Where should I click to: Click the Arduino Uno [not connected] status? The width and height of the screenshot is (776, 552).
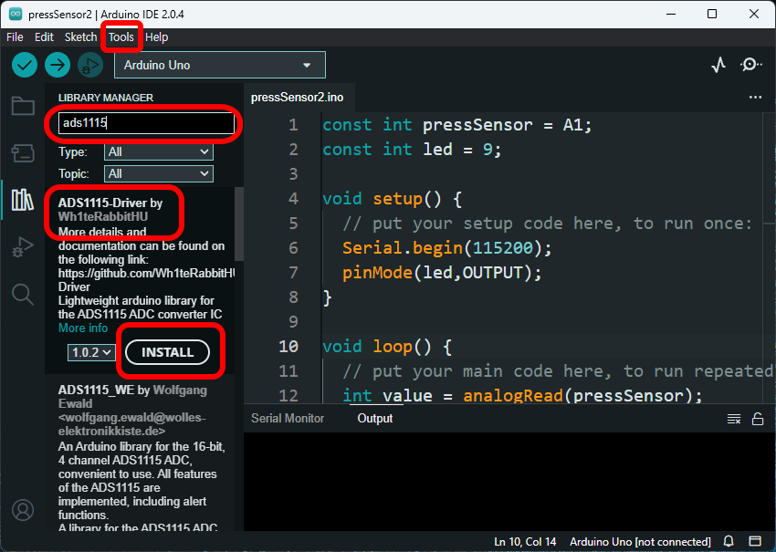[x=640, y=542]
